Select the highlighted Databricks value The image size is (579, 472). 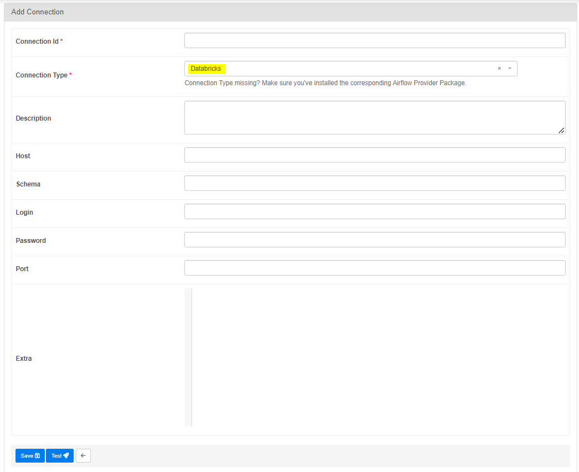pos(206,68)
